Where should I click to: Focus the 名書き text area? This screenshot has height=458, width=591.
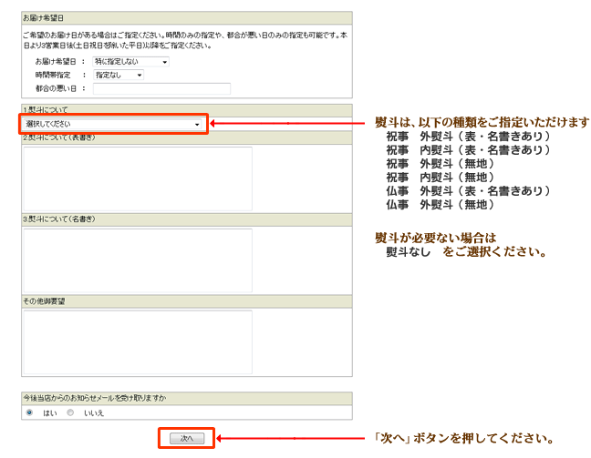[x=138, y=260]
